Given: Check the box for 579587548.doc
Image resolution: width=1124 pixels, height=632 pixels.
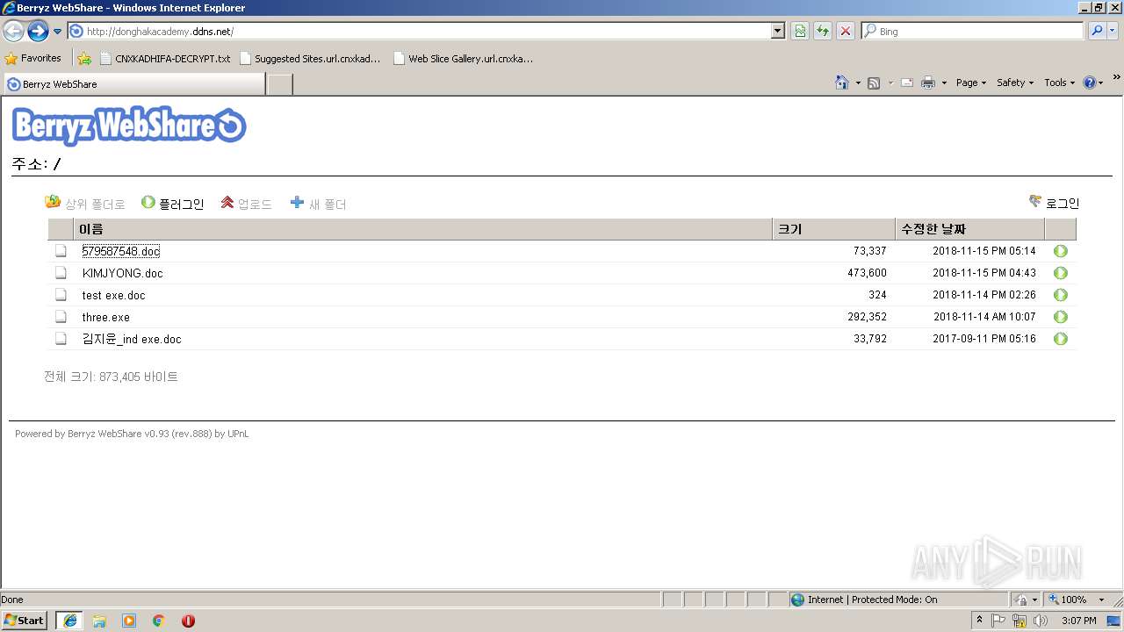Looking at the screenshot, I should 61,251.
